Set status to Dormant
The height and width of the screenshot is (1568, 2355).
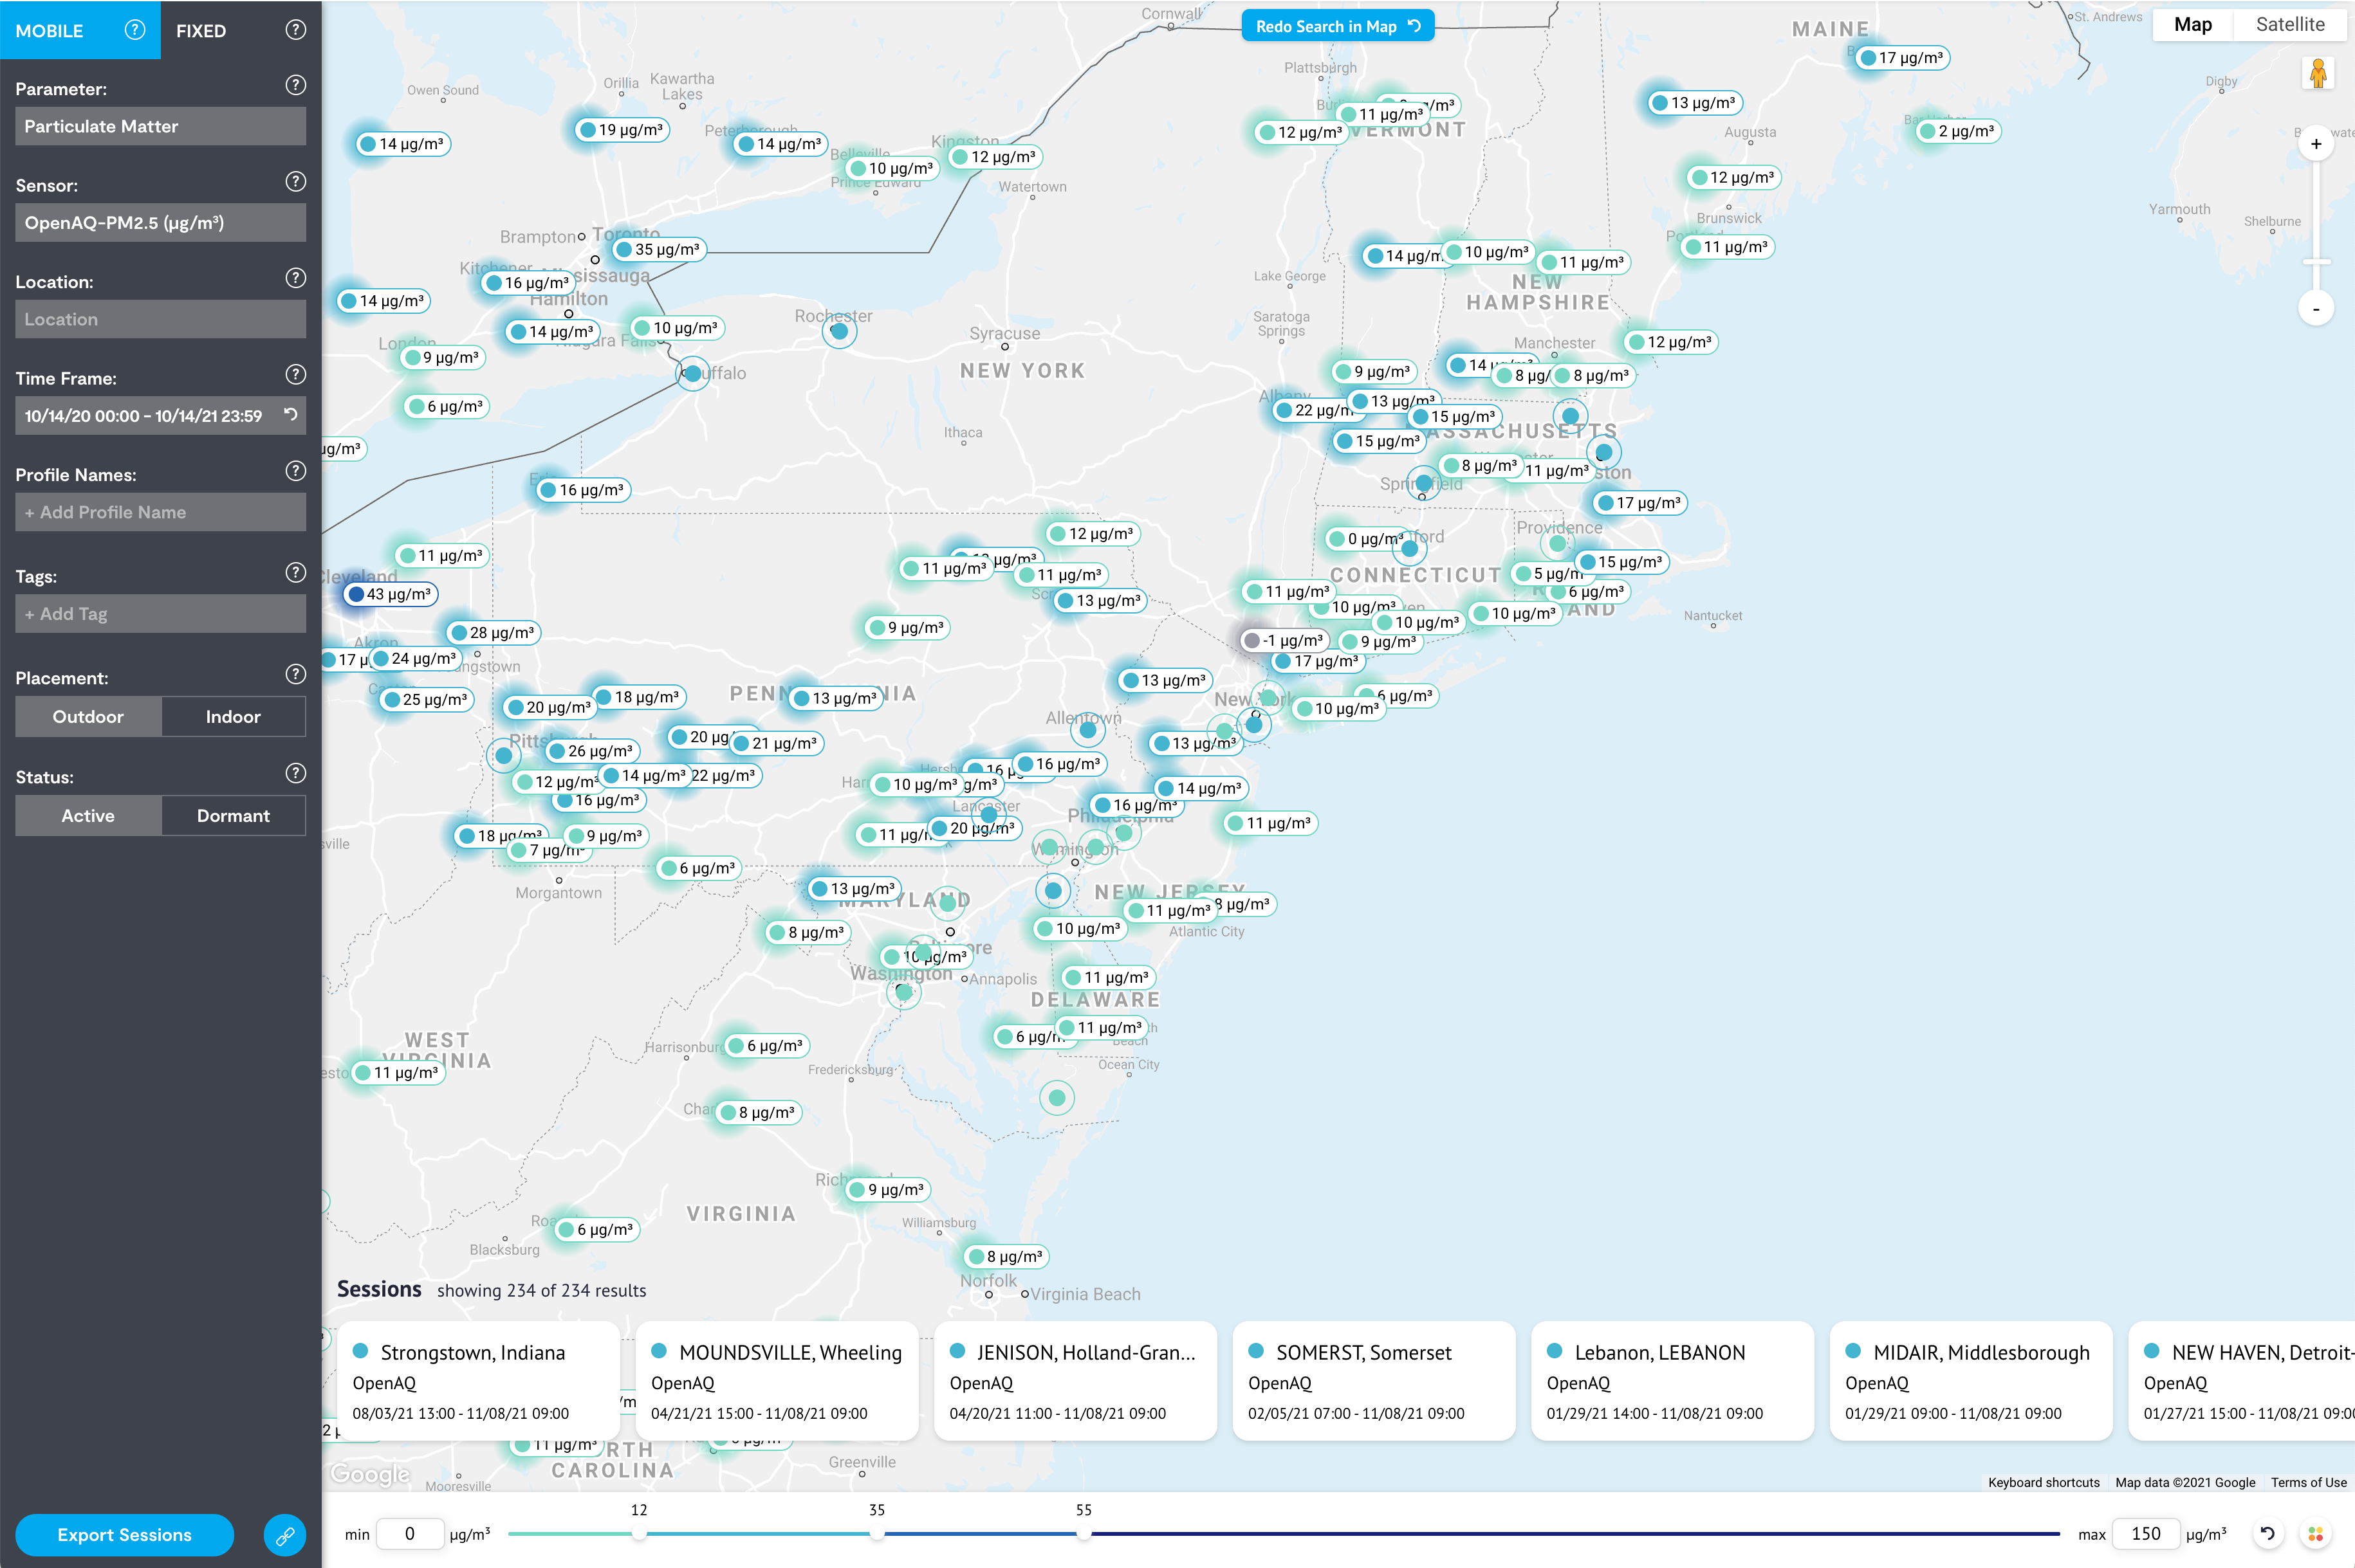(x=233, y=816)
